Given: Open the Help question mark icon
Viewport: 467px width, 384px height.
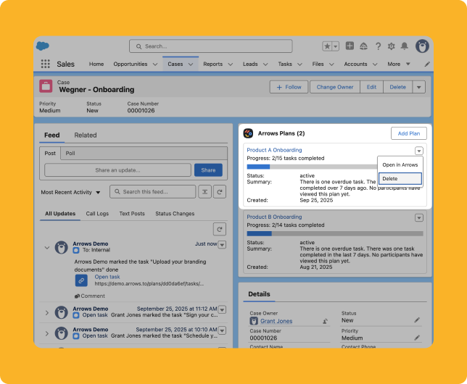Looking at the screenshot, I should [x=378, y=46].
